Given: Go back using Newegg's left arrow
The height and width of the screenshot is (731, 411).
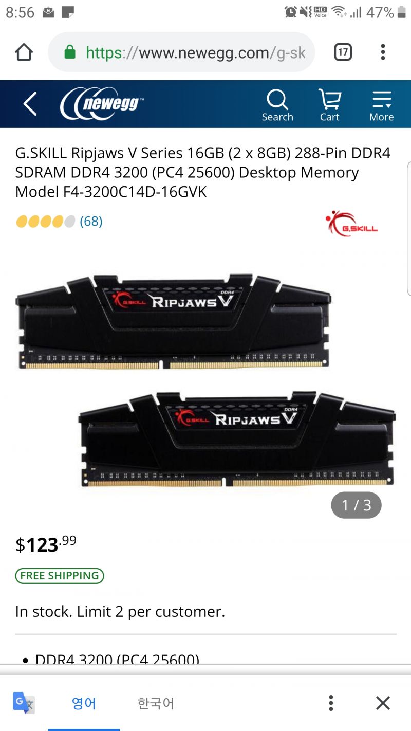Looking at the screenshot, I should pyautogui.click(x=30, y=104).
